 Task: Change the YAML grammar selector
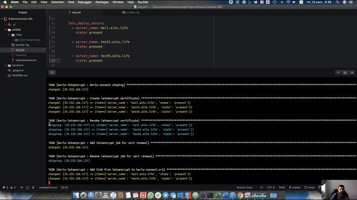(x=282, y=188)
